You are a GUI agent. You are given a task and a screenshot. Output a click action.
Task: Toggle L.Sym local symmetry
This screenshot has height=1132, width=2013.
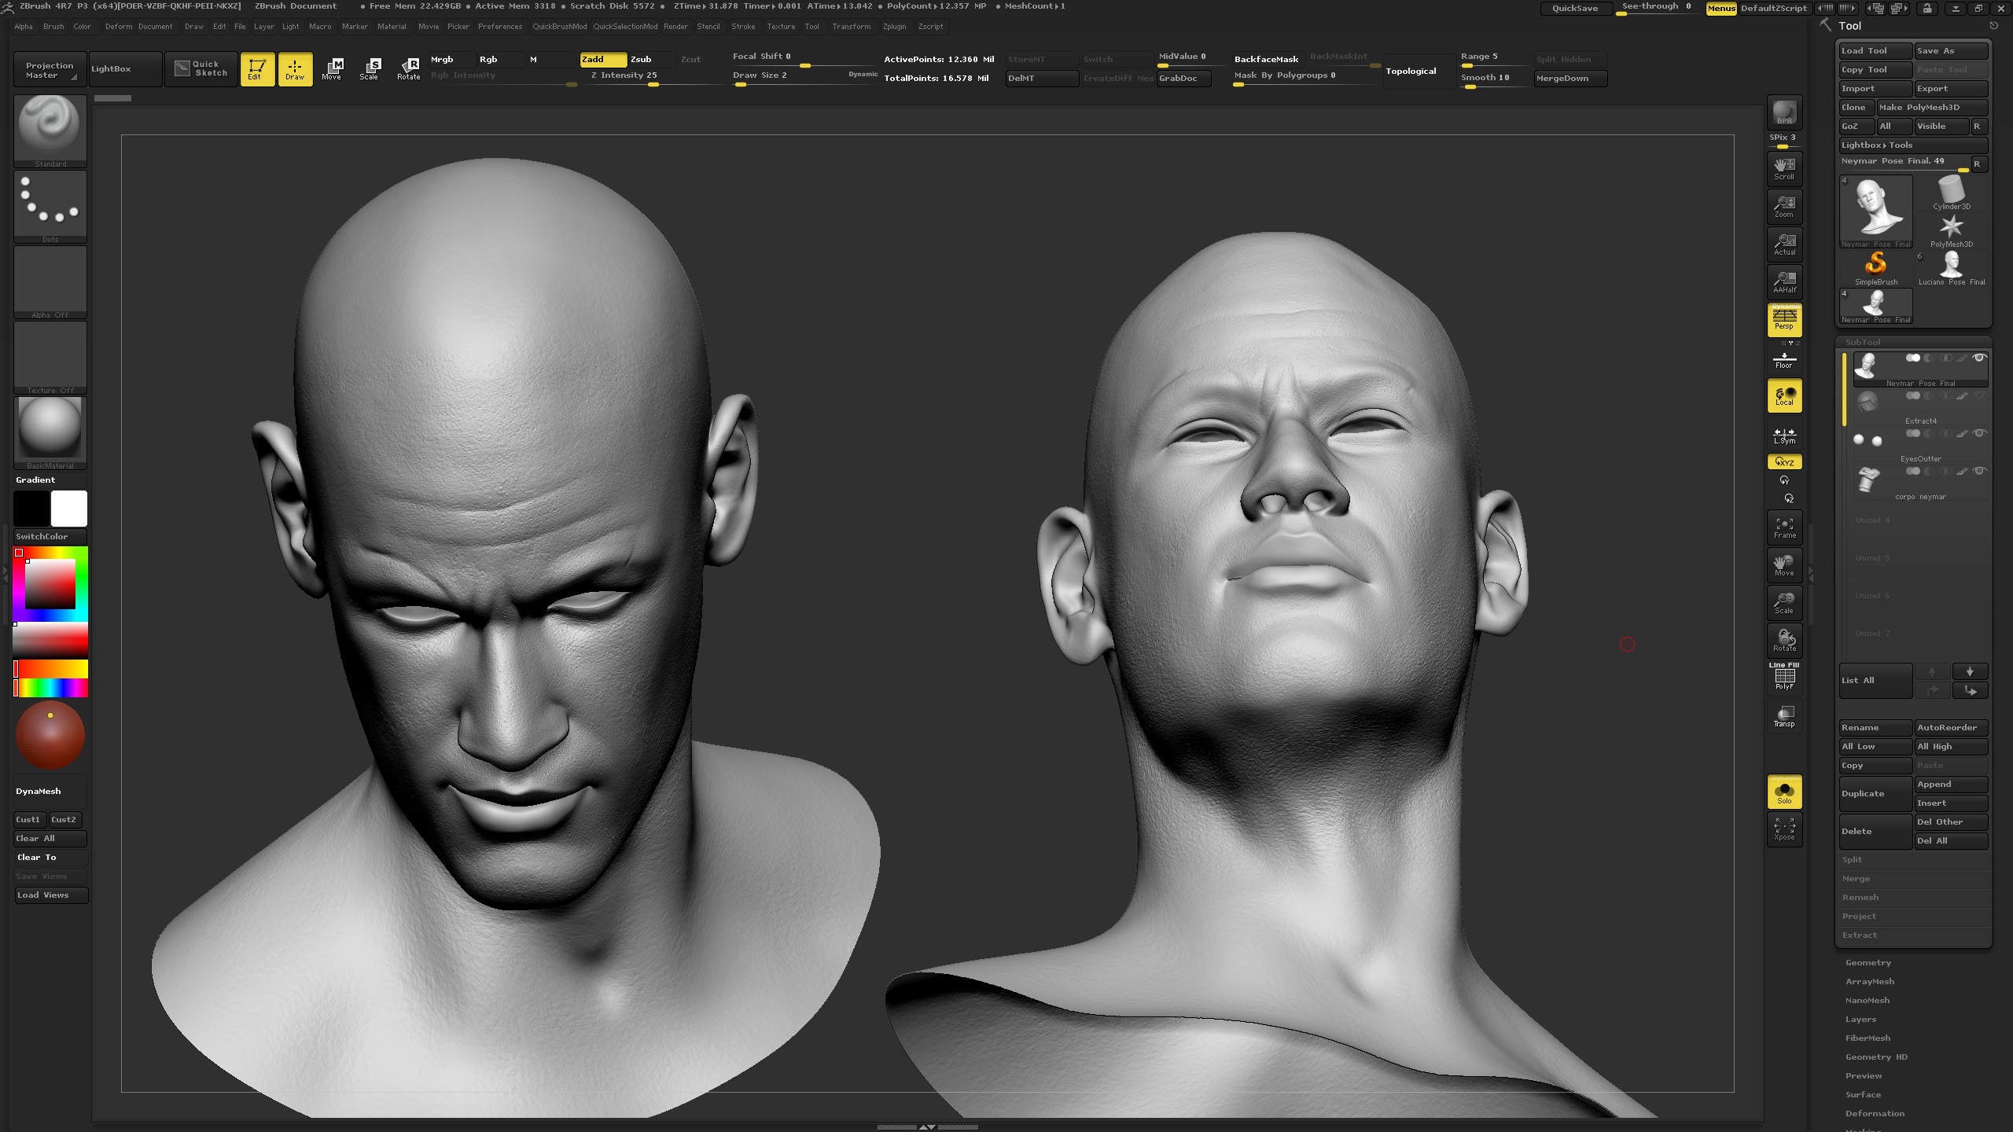[1784, 436]
